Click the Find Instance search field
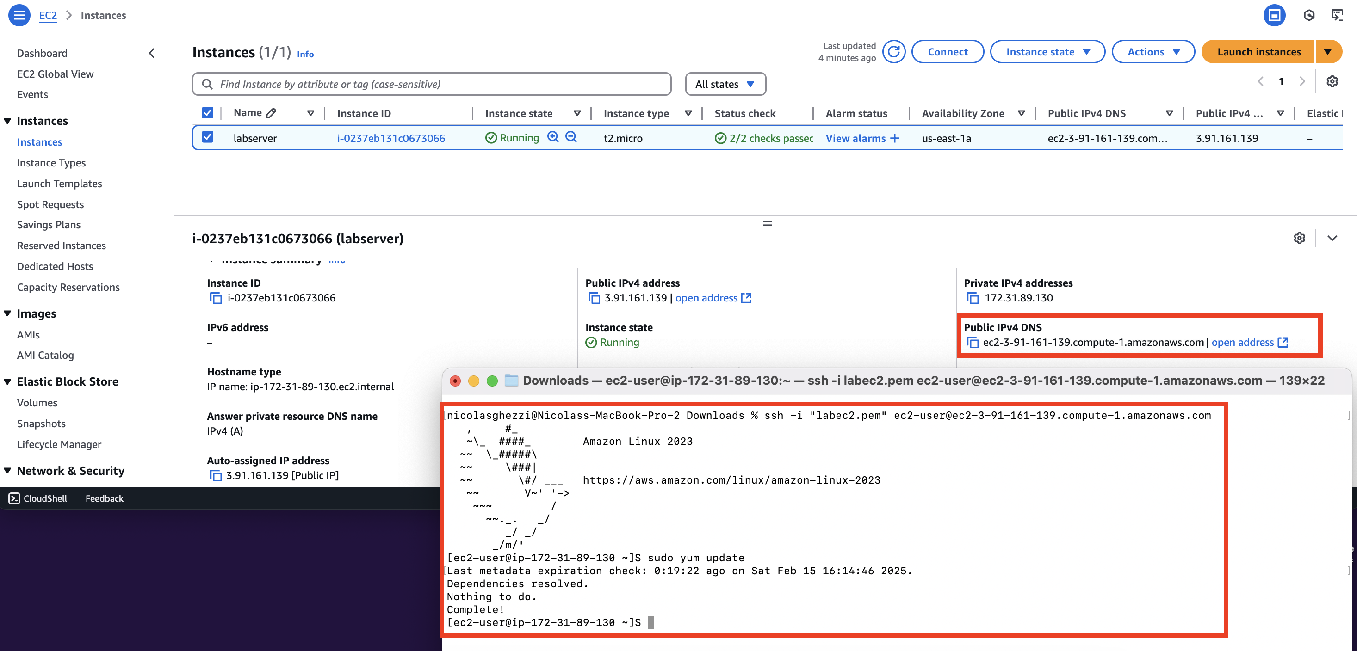 432,84
